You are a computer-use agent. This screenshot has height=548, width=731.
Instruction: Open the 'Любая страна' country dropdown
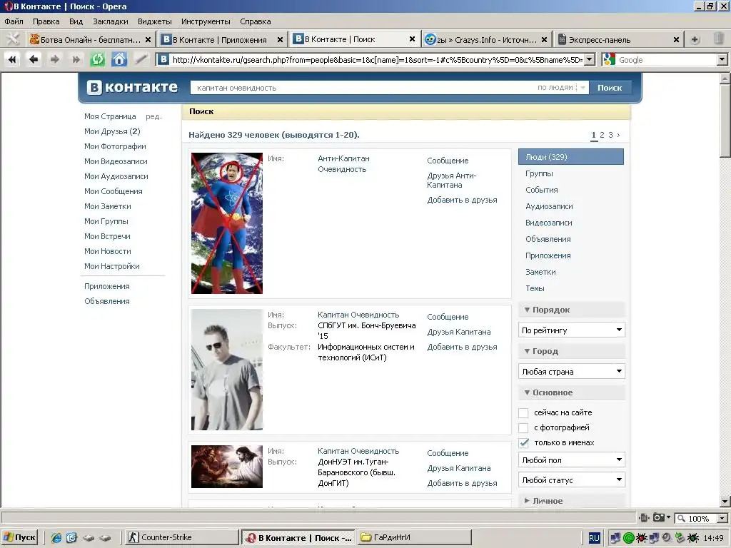point(571,372)
